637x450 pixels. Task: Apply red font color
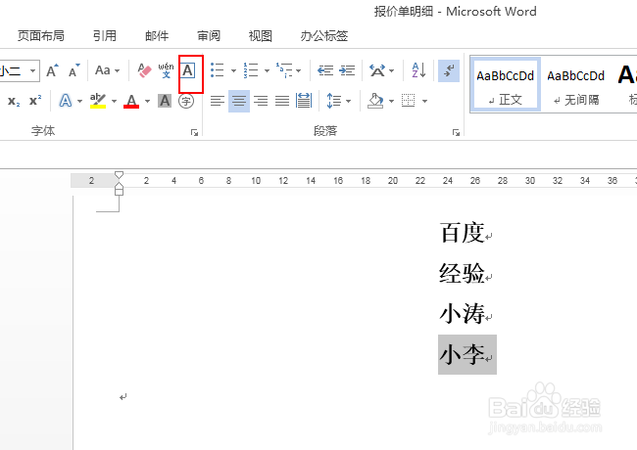click(131, 101)
